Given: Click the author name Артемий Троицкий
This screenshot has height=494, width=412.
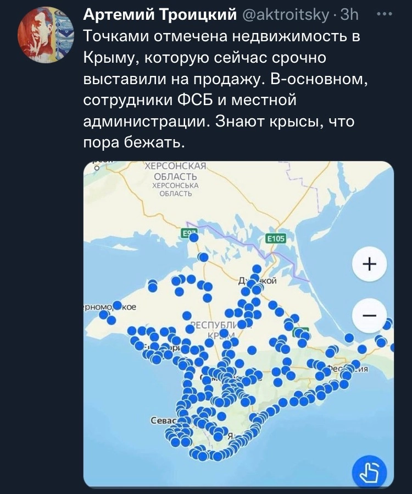Looking at the screenshot, I should [x=160, y=15].
